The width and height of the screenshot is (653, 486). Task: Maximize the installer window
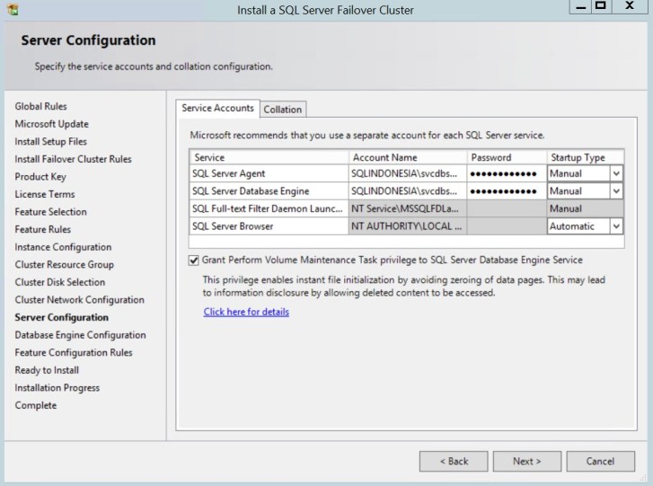(600, 6)
